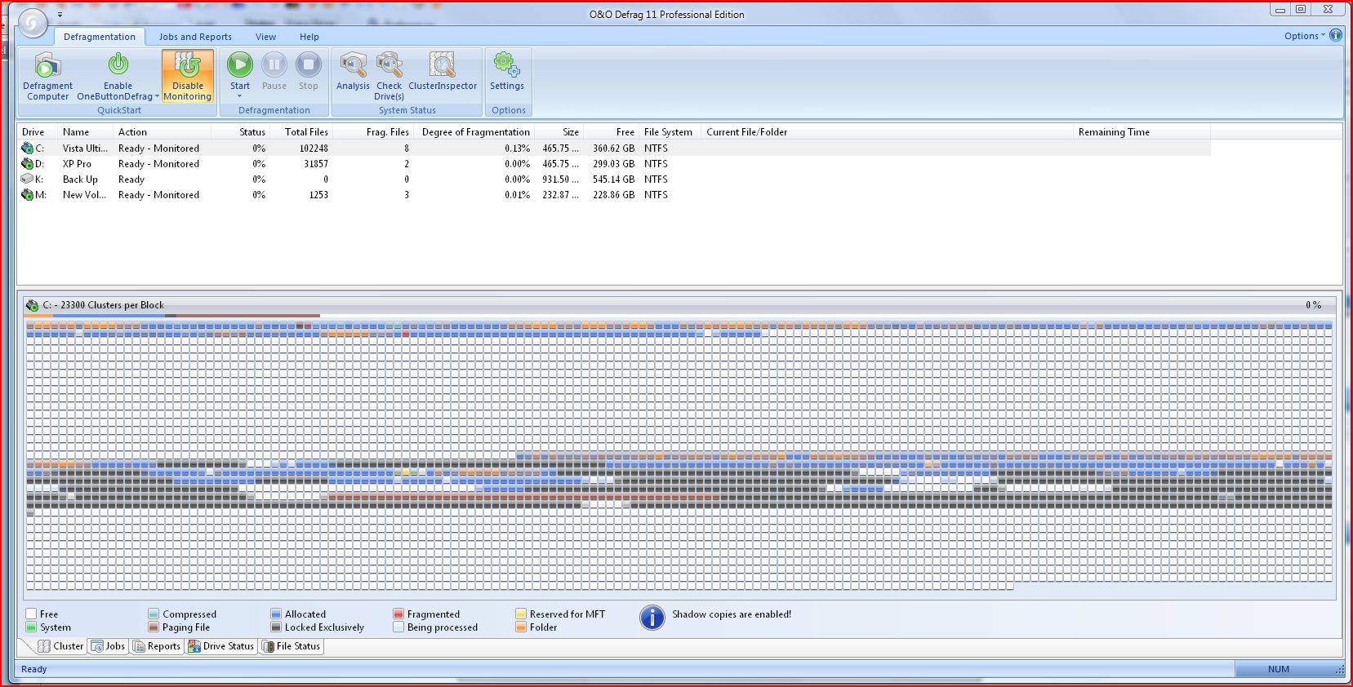The height and width of the screenshot is (687, 1353).
Task: Click the Fragmented legend red swatch
Action: (x=398, y=614)
